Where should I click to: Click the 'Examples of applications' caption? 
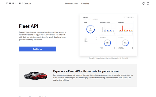click(x=108, y=58)
